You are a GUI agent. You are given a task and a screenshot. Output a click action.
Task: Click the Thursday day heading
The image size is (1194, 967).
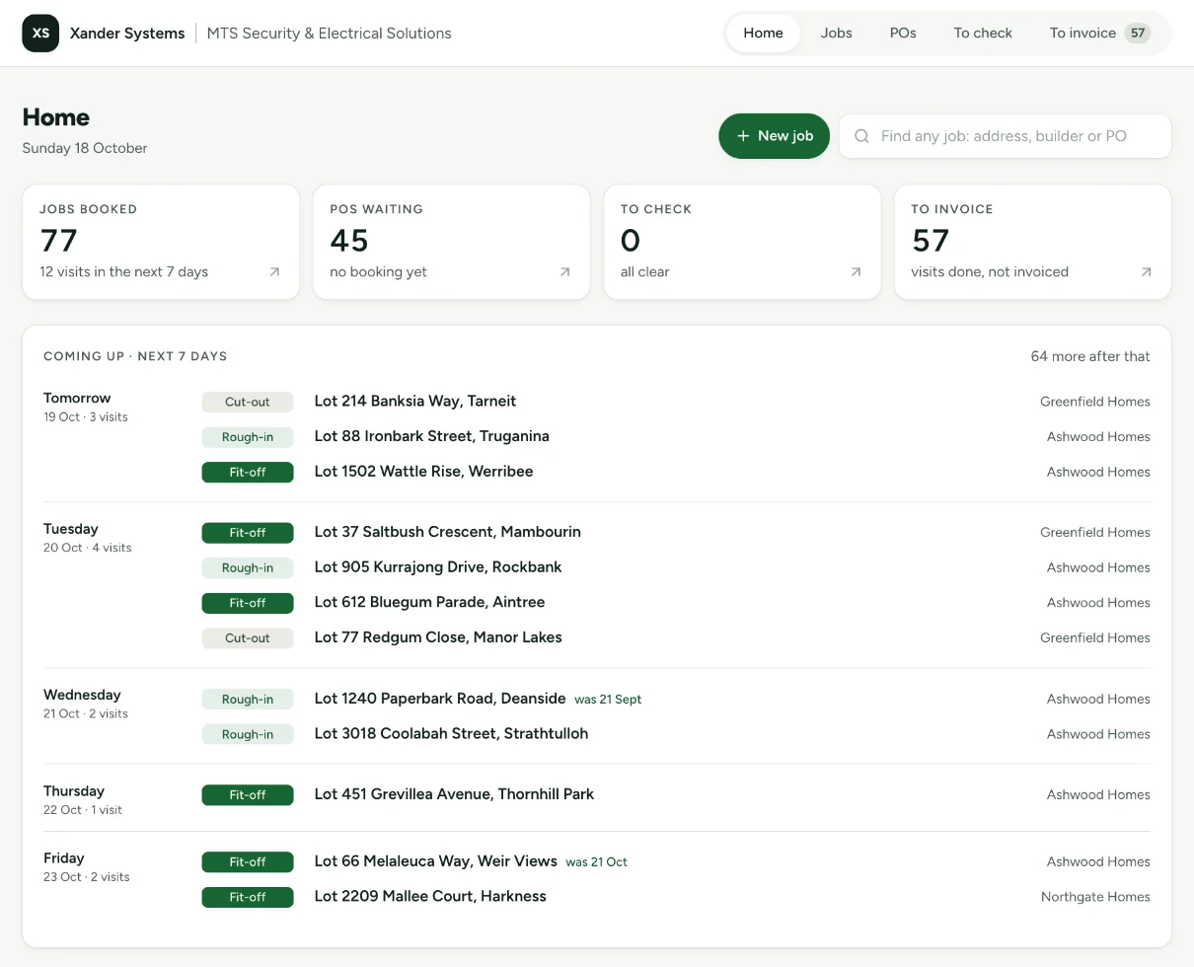[74, 791]
